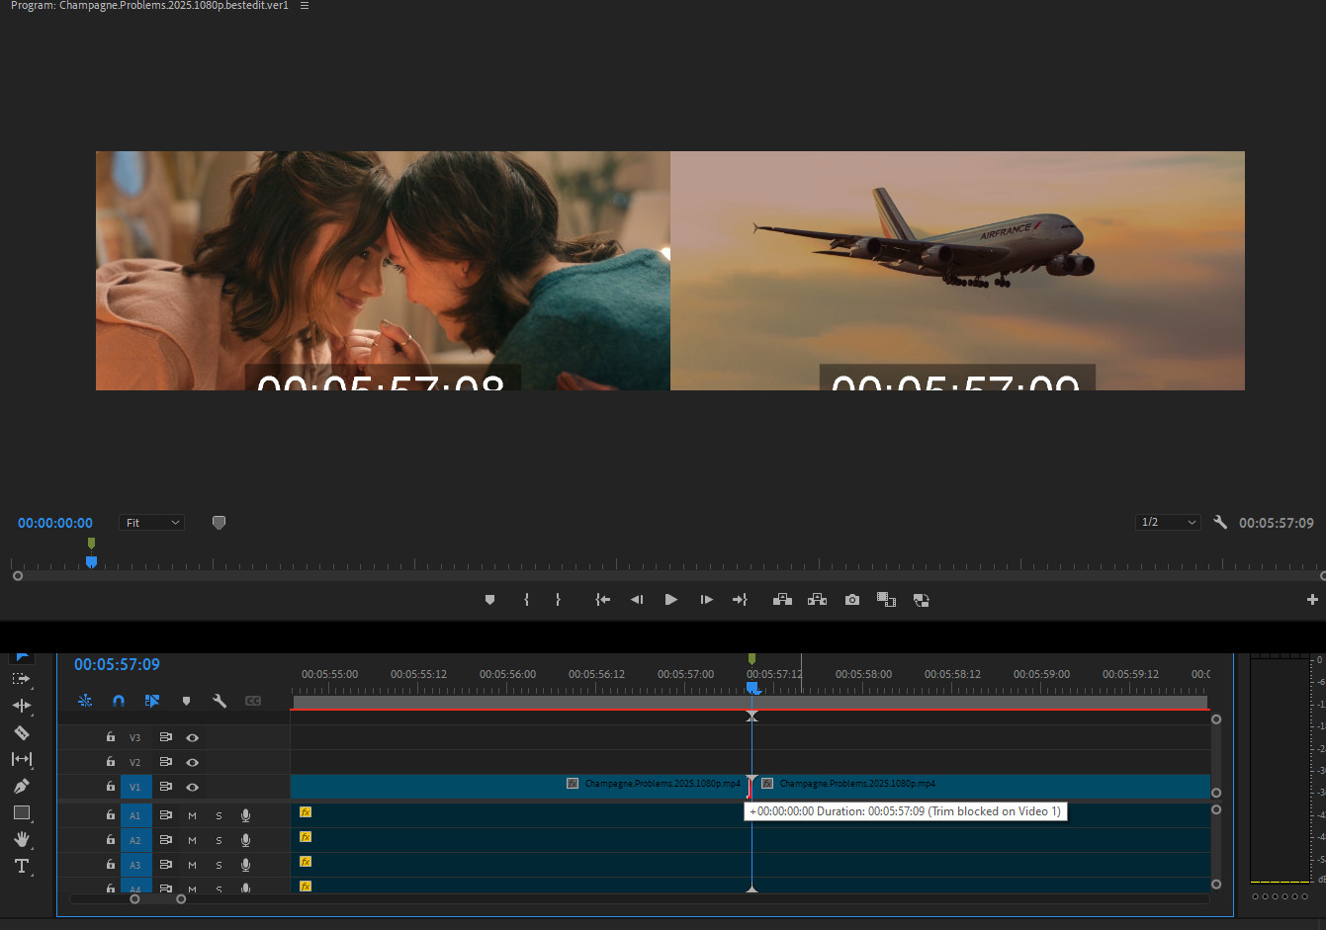The height and width of the screenshot is (930, 1326).
Task: Click the program monitor blue playhead
Action: pyautogui.click(x=91, y=561)
